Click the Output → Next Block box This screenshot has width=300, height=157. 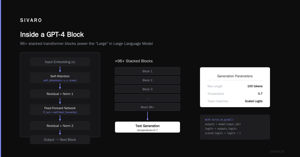60,140
